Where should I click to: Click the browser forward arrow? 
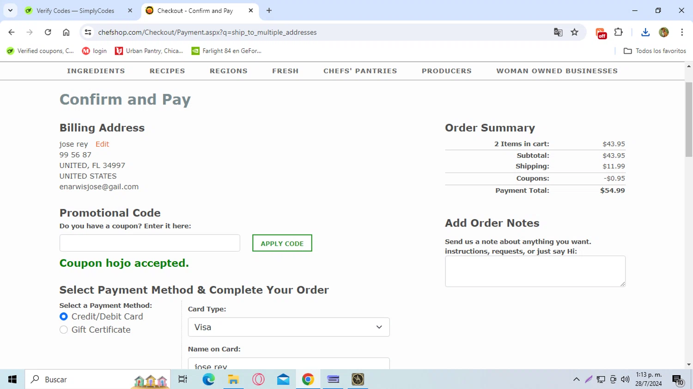coord(30,32)
